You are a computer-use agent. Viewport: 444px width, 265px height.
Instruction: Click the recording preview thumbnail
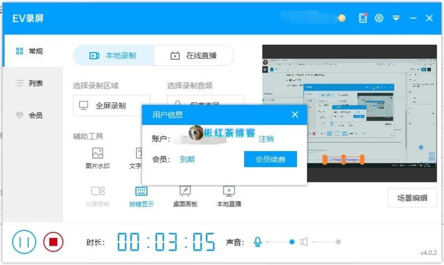pyautogui.click(x=350, y=113)
